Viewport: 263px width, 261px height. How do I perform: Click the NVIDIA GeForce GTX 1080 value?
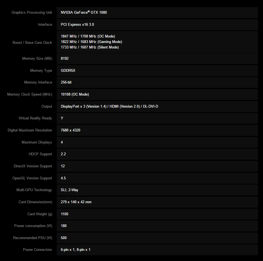point(84,12)
